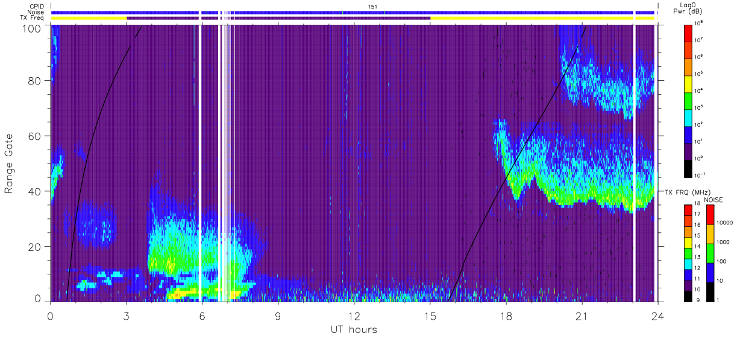
Task: Click the x-axis tick label '18'
Action: click(506, 315)
